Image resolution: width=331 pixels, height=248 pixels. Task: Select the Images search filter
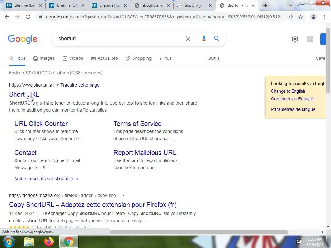(44, 58)
